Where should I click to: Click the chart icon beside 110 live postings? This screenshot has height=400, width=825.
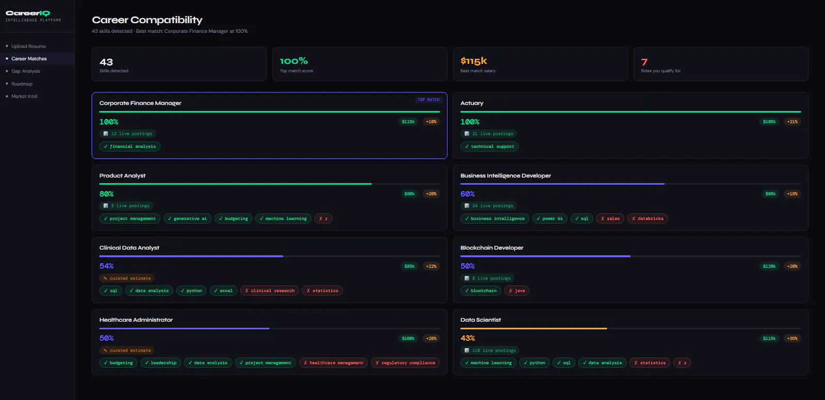(467, 351)
